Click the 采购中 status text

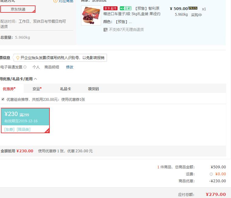[x=196, y=15]
